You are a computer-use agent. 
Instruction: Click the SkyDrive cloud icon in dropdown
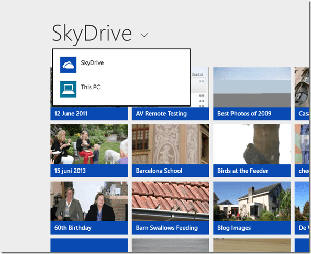tap(68, 65)
